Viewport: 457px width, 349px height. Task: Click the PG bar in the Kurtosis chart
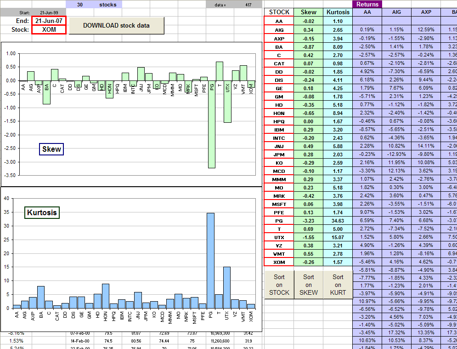(x=210, y=261)
